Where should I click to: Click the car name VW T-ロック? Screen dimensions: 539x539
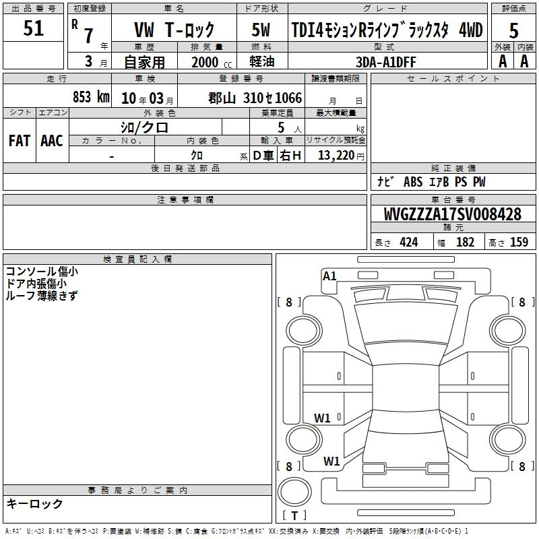tap(174, 30)
